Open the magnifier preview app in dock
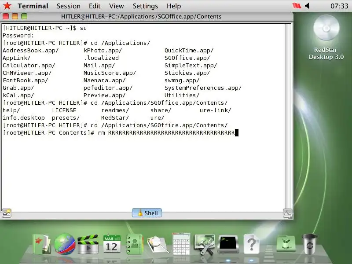Screen dimensions: 352x264 coord(158,245)
